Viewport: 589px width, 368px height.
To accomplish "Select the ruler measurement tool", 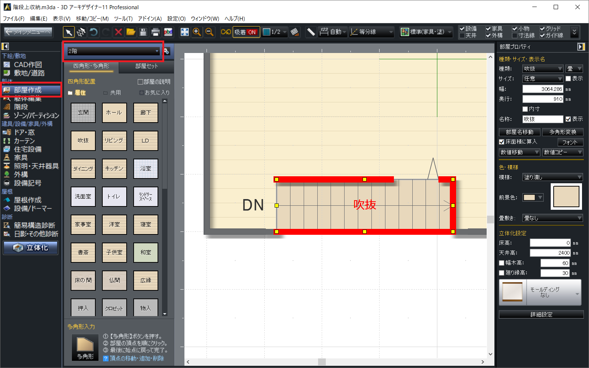I will point(311,32).
